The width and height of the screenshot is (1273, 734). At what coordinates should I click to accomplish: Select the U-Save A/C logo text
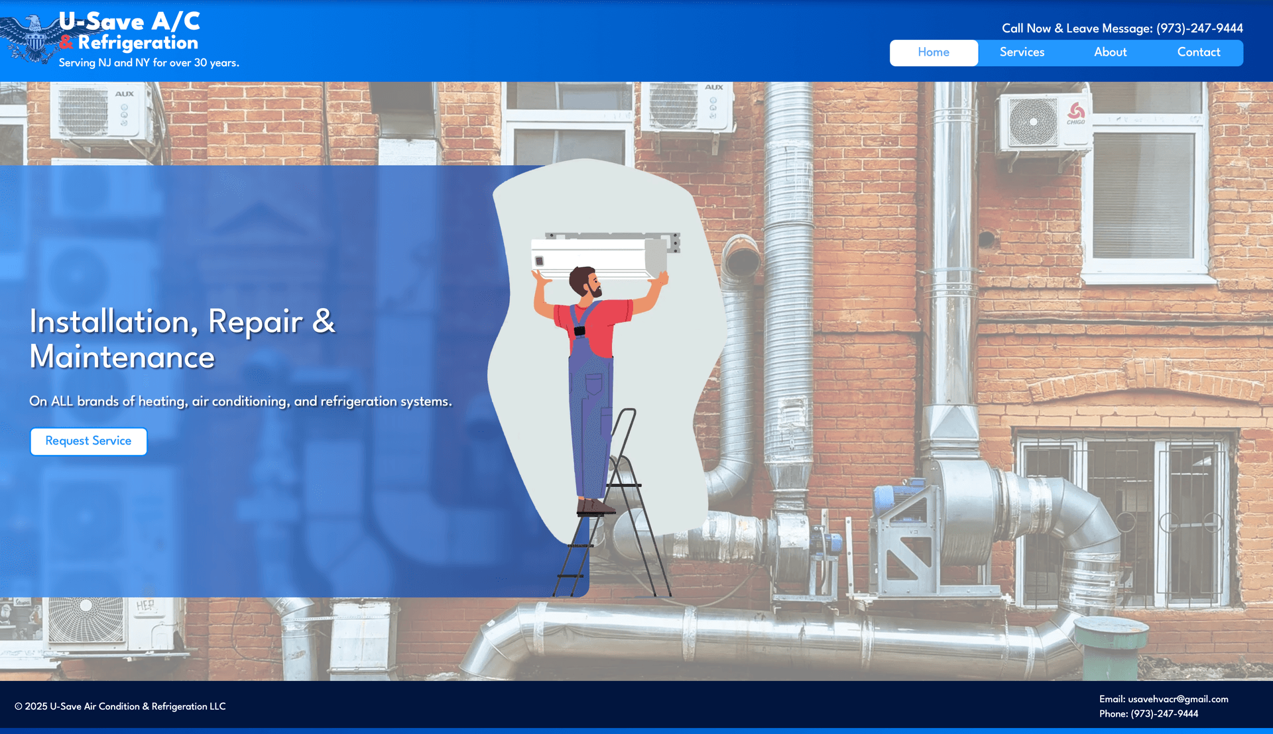point(129,22)
